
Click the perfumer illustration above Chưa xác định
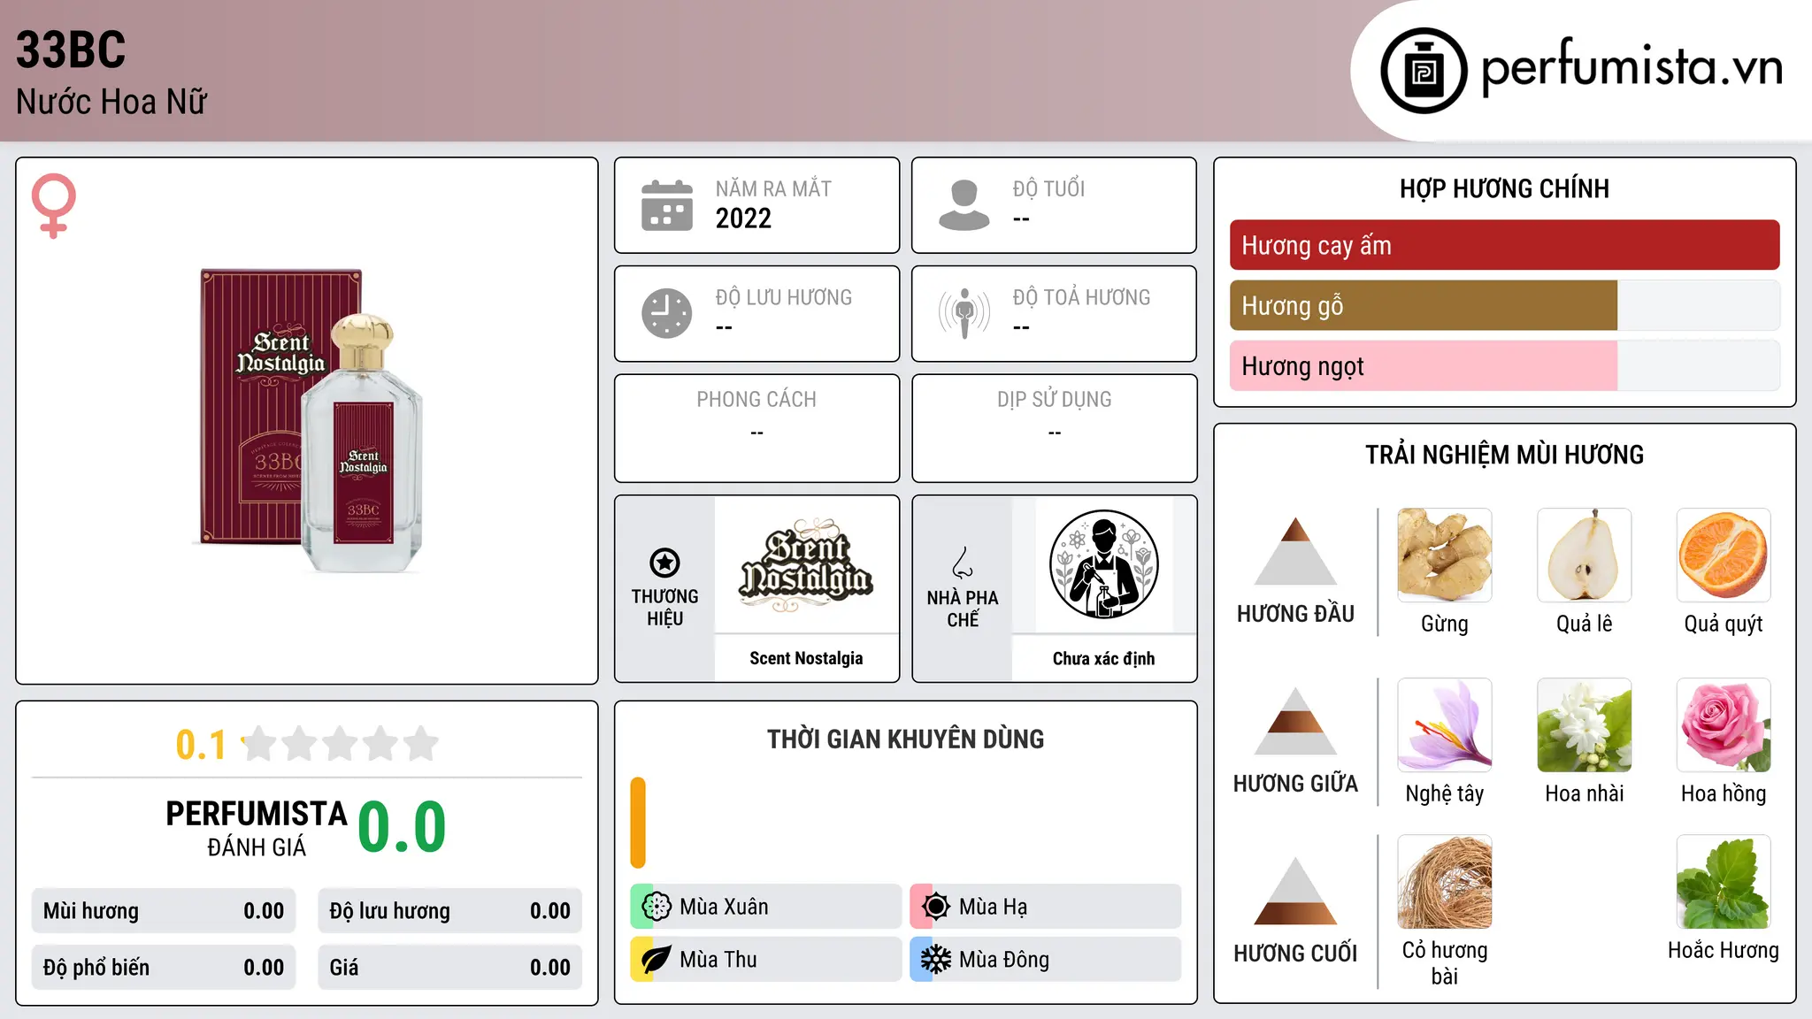[x=1103, y=564]
